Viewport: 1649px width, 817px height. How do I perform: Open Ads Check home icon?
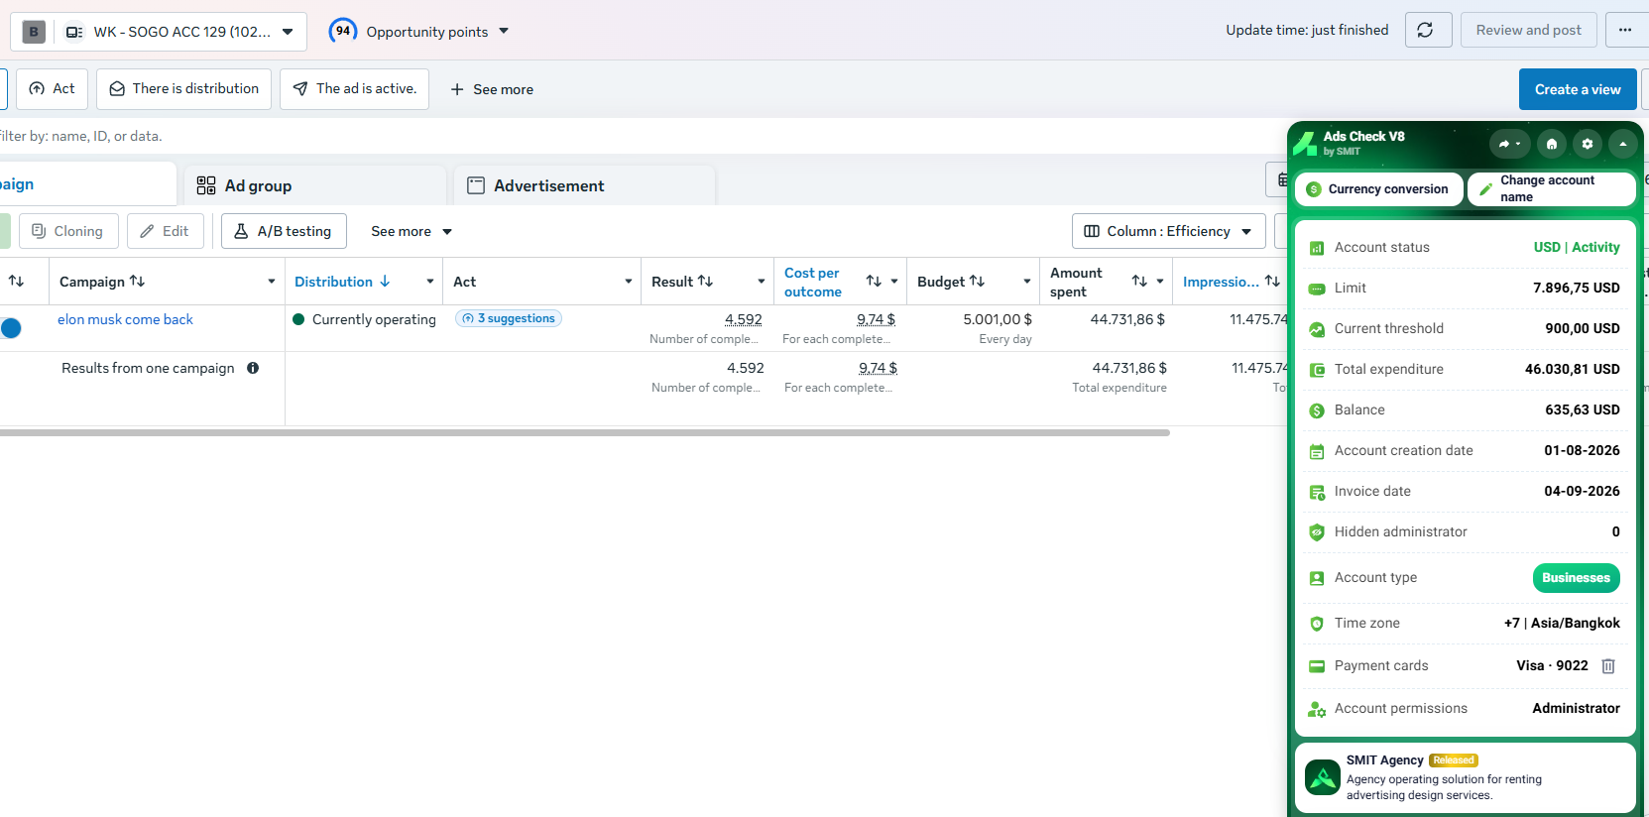click(1552, 144)
